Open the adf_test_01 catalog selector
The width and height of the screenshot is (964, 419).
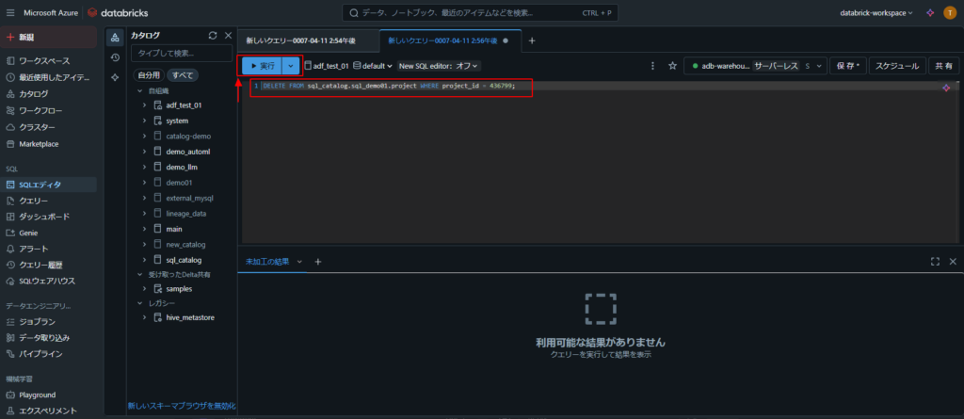click(327, 66)
